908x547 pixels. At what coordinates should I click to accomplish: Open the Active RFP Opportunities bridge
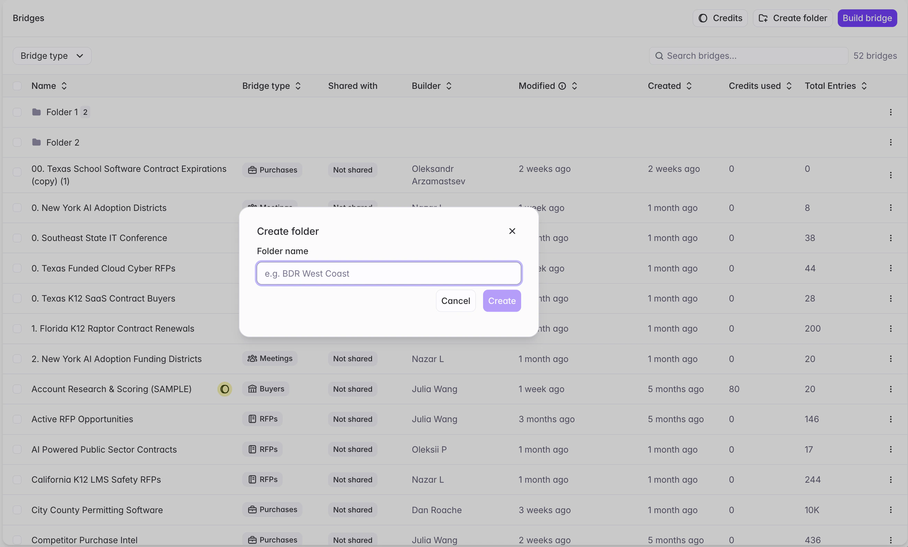tap(82, 419)
